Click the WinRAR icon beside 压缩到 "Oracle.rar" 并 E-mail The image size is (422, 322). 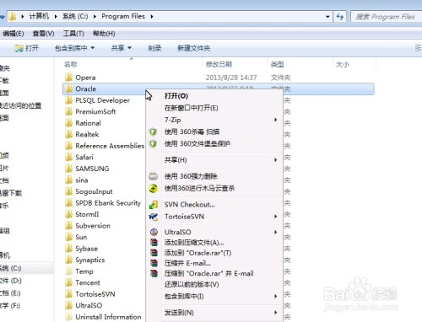154,273
